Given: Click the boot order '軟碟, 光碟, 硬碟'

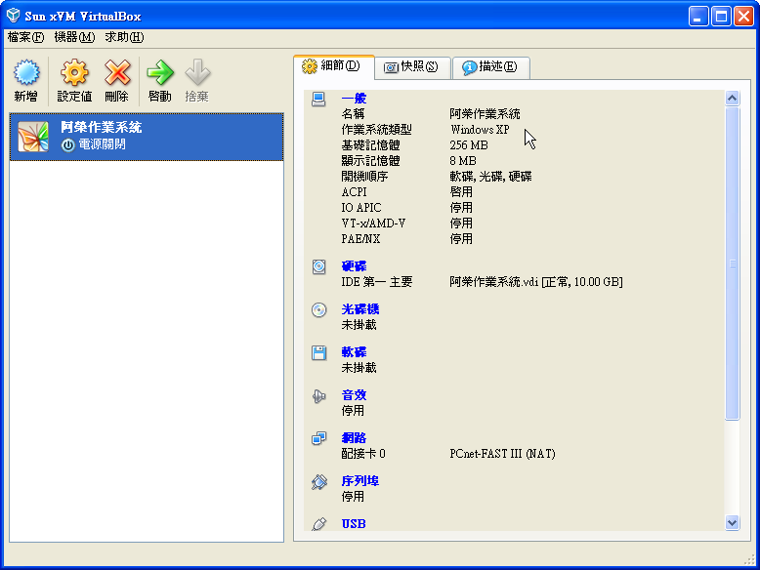Looking at the screenshot, I should tap(490, 177).
